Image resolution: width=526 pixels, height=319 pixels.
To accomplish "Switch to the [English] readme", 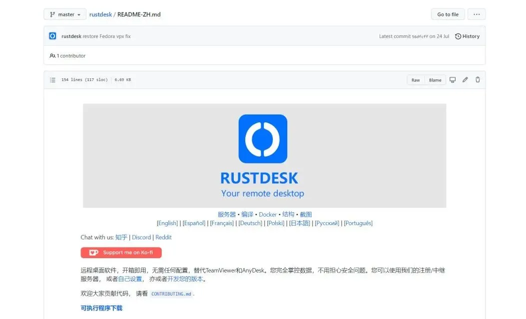I will 167,223.
